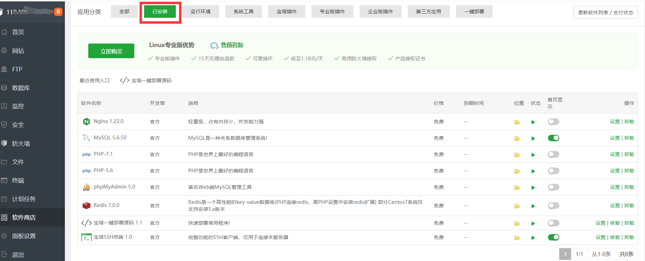Screen dimensions: 645x261
Task: Click the PHP-5.6 running status play icon
Action: [533, 171]
